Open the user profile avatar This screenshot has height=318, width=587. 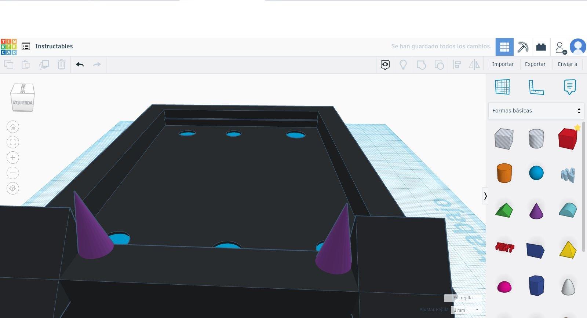[x=578, y=47]
